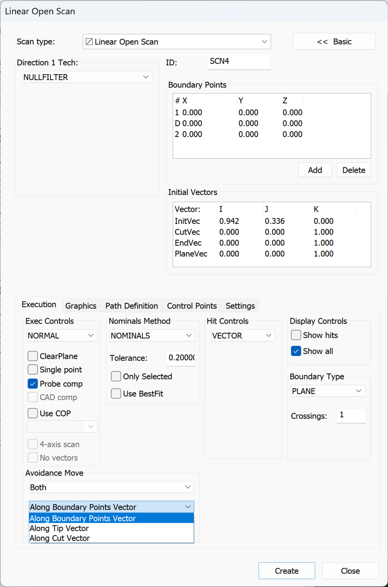Screen dimensions: 388x587
Task: Select boundary point row 2
Action: pyautogui.click(x=239, y=134)
